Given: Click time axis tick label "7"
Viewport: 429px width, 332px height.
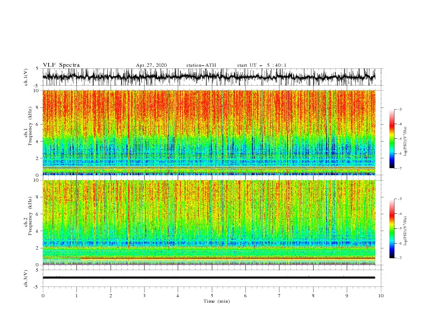Looking at the screenshot, I should pos(279,296).
